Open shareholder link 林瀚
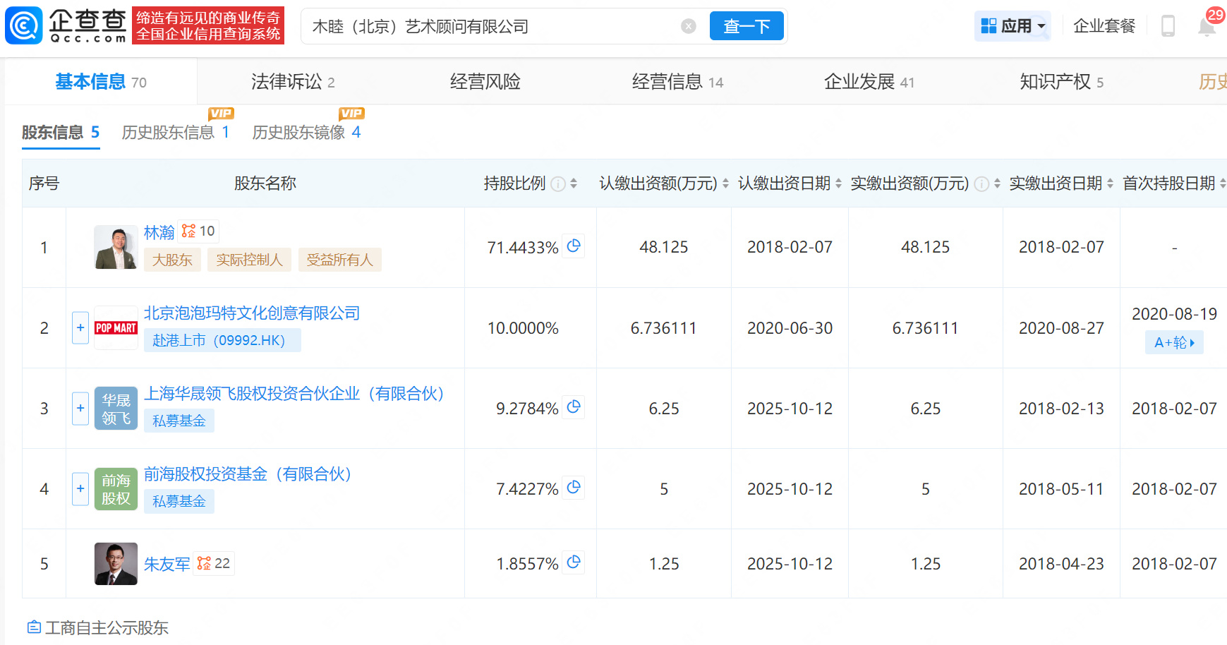This screenshot has width=1227, height=645. tap(159, 232)
